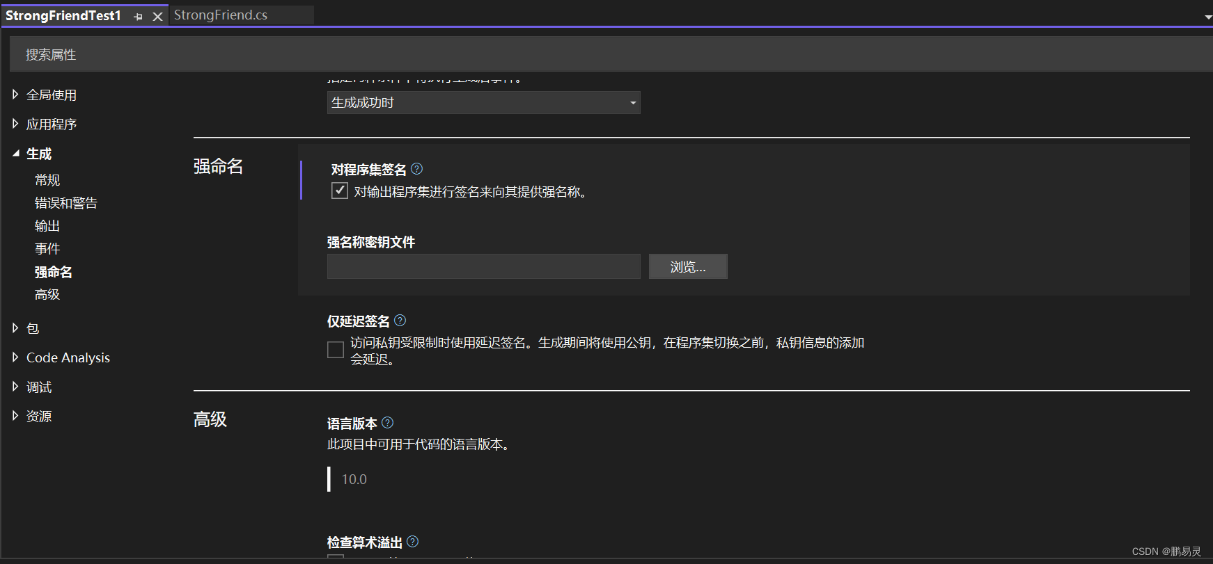Open help for 检查算术溢出
Screen dimensions: 1213x564
tap(413, 542)
